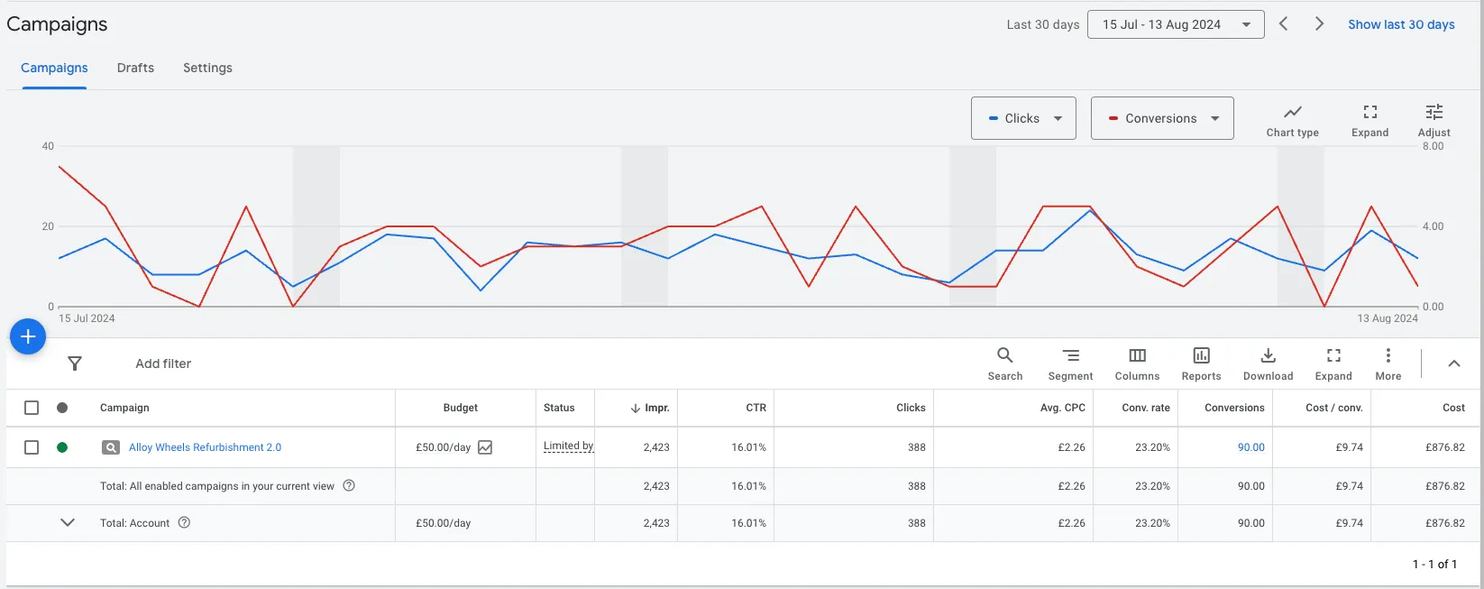Open the Reports icon
This screenshot has height=589, width=1484.
point(1201,364)
